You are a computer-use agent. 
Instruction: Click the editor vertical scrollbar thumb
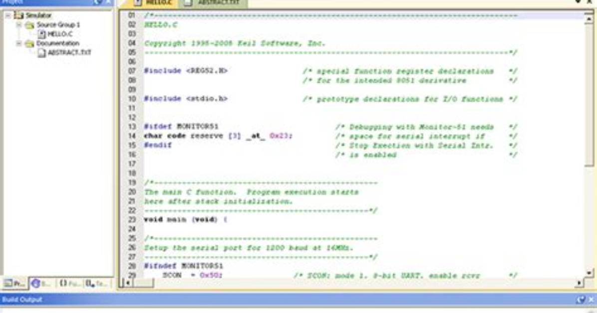pyautogui.click(x=589, y=95)
